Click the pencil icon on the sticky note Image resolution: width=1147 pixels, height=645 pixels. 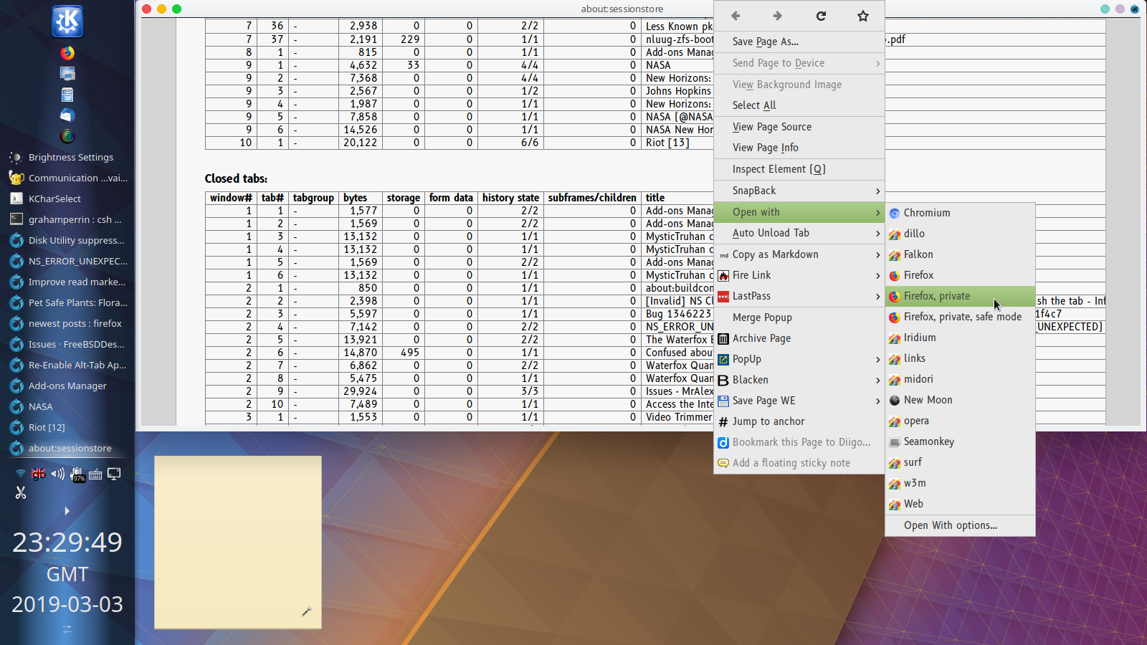pyautogui.click(x=307, y=611)
